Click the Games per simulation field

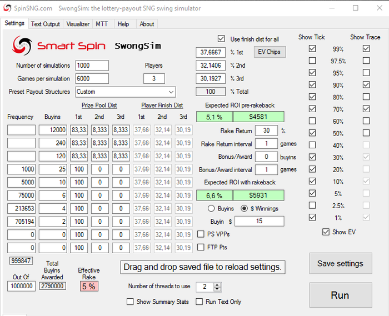92,78
